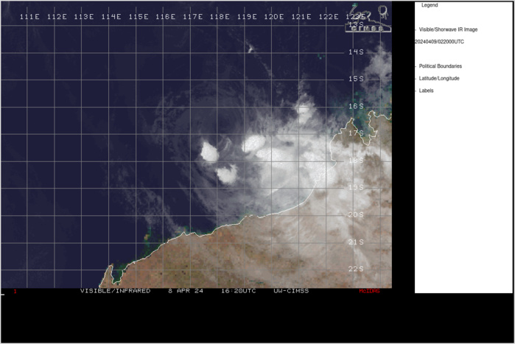Viewport: 515px width, 344px height.
Task: Click the 20S latitude label
Action: pyautogui.click(x=357, y=214)
